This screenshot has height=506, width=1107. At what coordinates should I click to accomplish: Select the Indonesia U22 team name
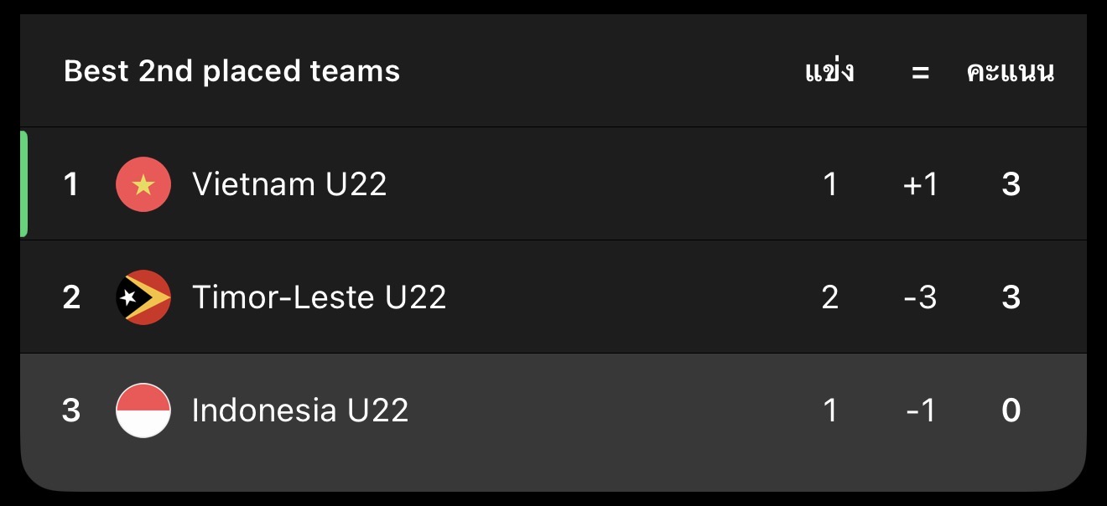point(300,410)
